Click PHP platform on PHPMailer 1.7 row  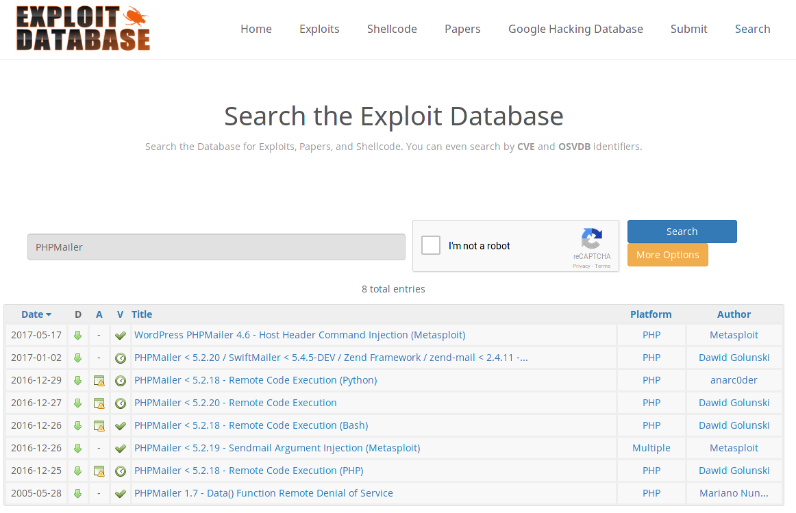pos(651,493)
